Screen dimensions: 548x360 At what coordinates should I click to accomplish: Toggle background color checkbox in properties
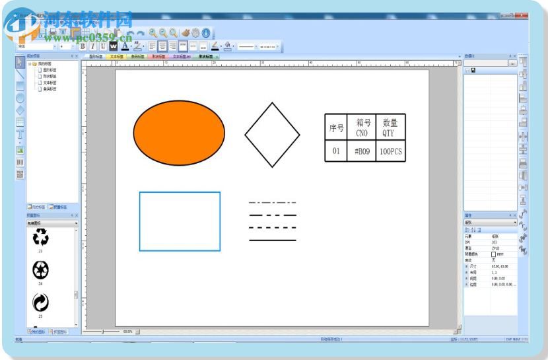click(493, 254)
